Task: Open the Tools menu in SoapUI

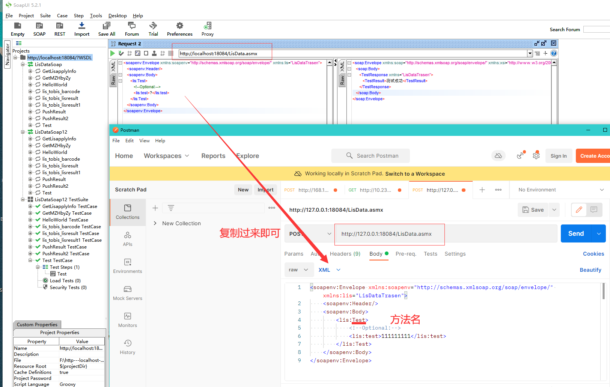Action: [96, 16]
